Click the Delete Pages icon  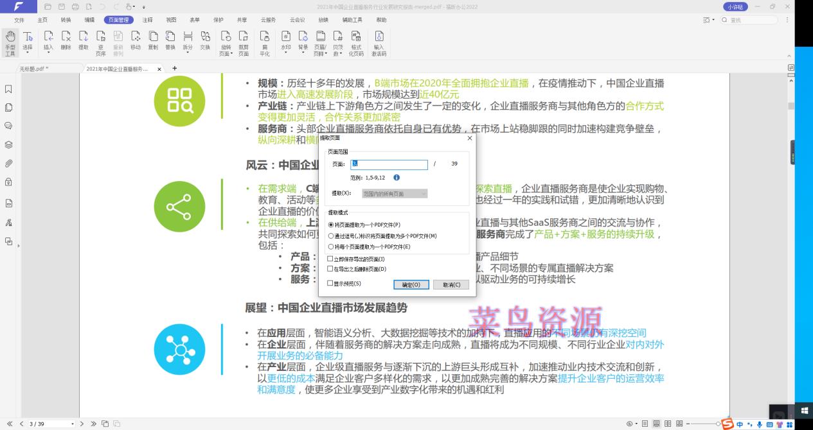65,43
